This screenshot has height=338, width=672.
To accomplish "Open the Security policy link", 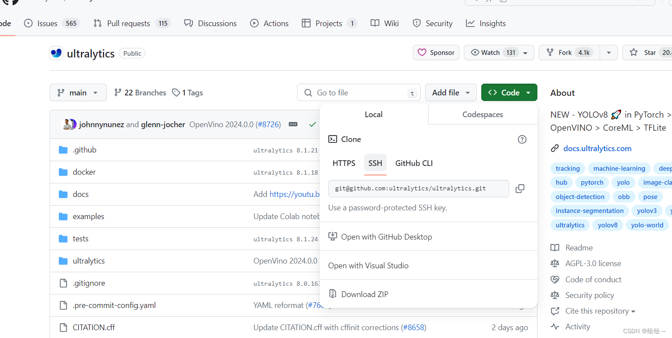I will tap(582, 295).
